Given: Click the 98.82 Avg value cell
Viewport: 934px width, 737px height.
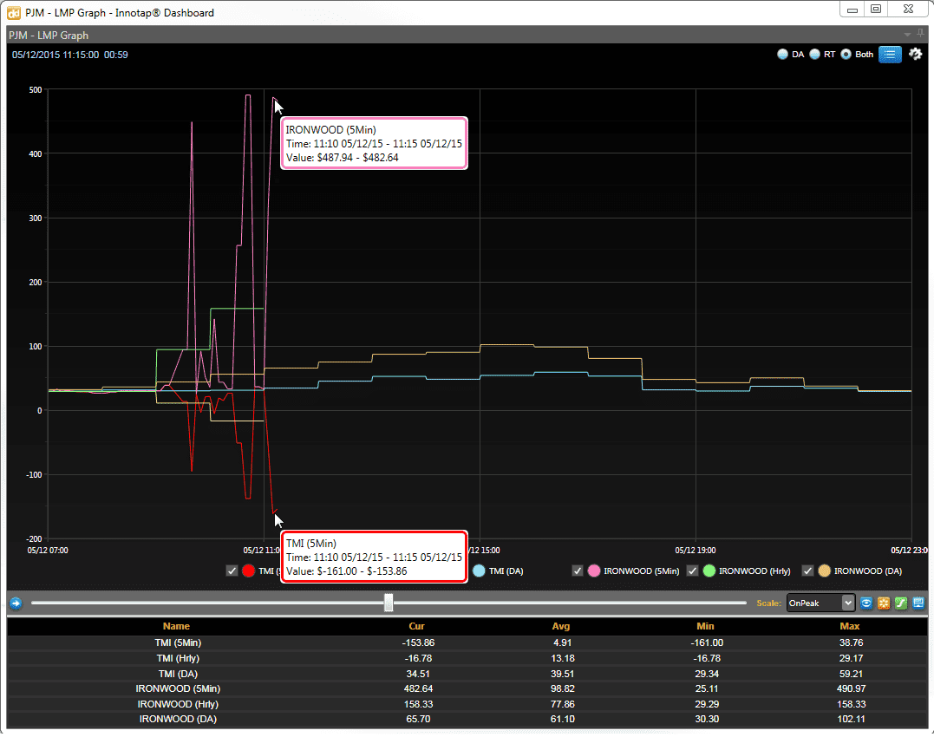Looking at the screenshot, I should [562, 688].
